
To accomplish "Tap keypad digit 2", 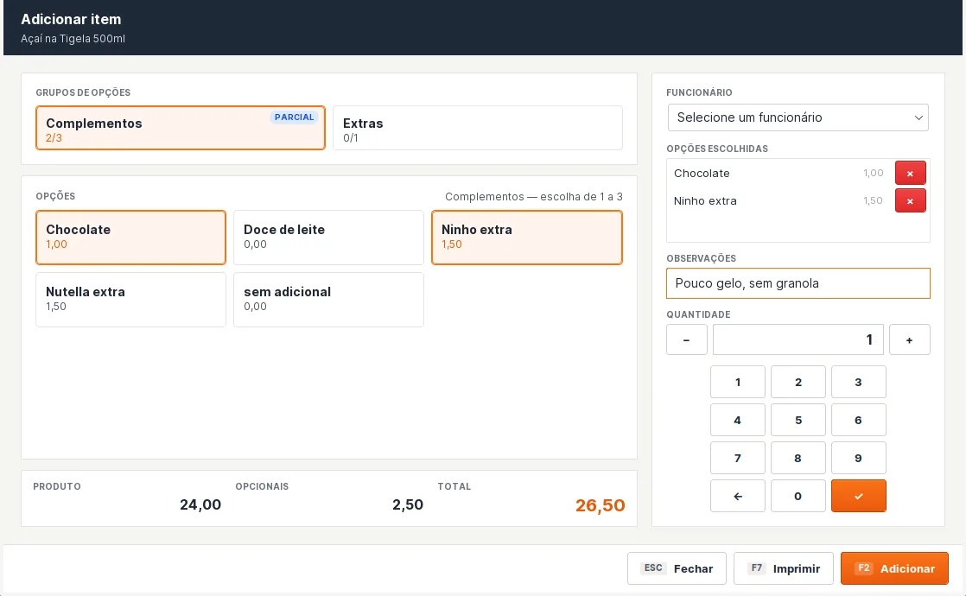I will click(x=798, y=382).
